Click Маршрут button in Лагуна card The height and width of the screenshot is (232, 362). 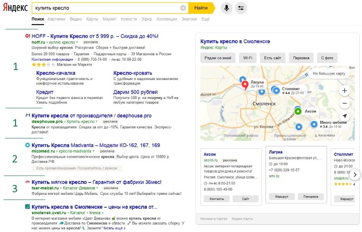pos(282,197)
